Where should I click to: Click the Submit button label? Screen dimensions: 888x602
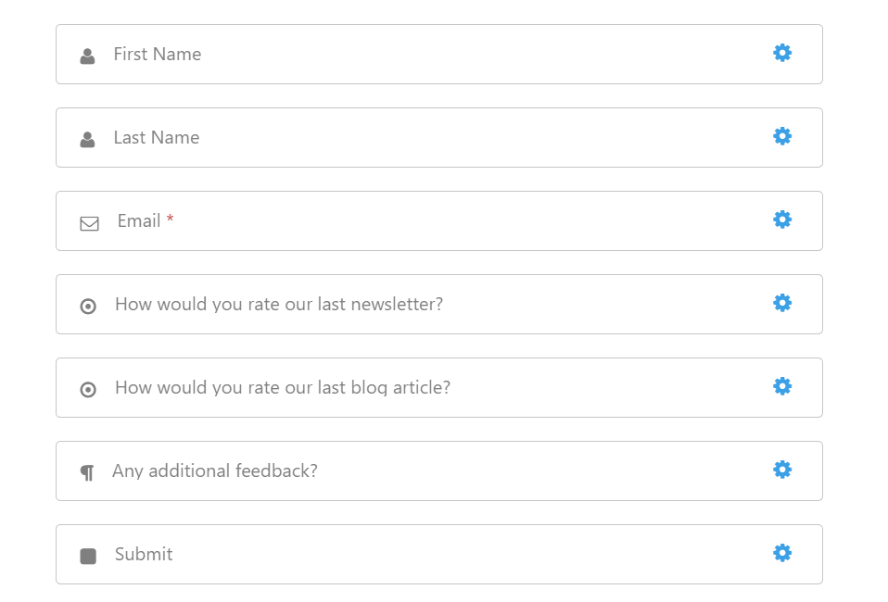coord(144,554)
